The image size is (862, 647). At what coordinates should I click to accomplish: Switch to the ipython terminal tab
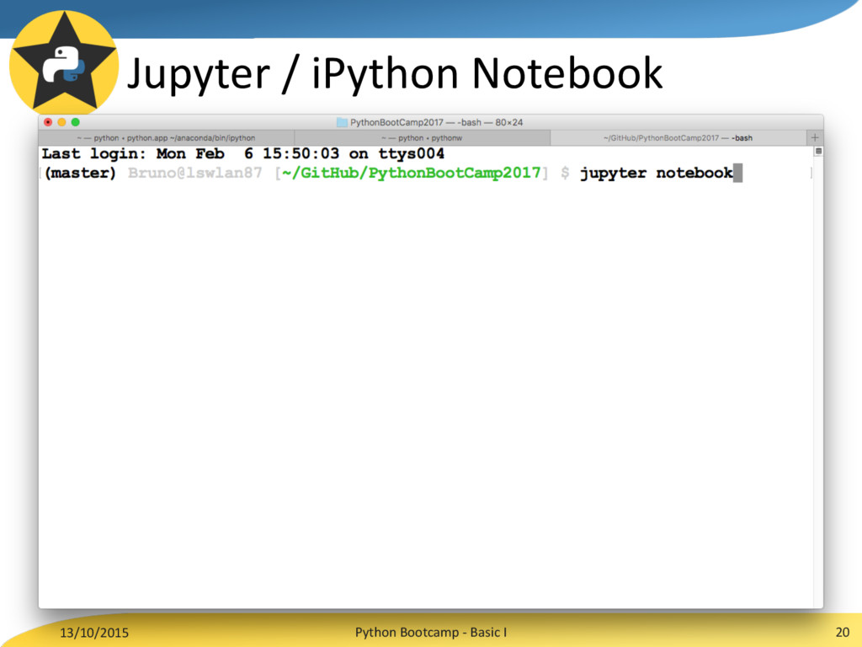(x=167, y=138)
